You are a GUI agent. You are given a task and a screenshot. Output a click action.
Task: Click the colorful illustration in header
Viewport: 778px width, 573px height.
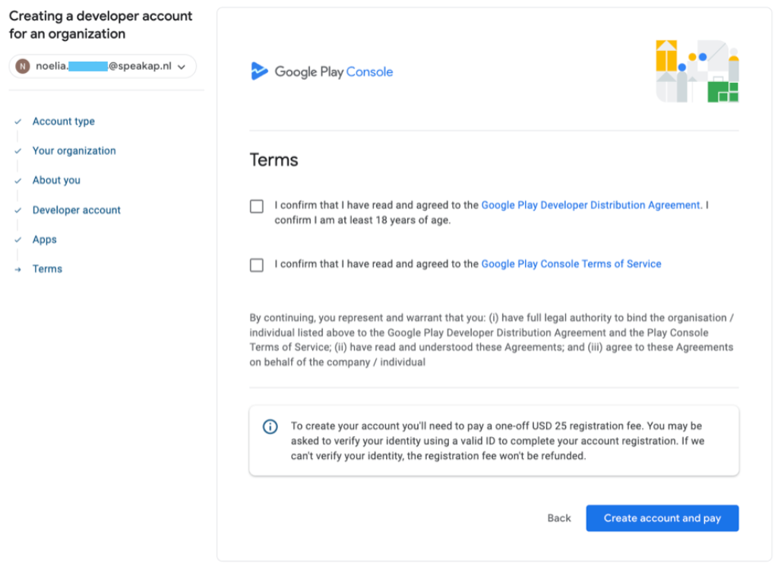pyautogui.click(x=697, y=71)
